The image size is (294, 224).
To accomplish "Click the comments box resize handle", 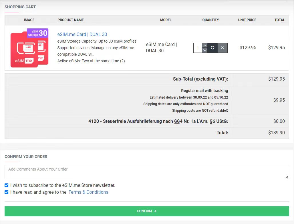I will click(287, 177).
